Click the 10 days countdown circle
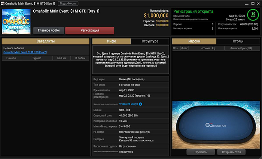 tap(253, 15)
